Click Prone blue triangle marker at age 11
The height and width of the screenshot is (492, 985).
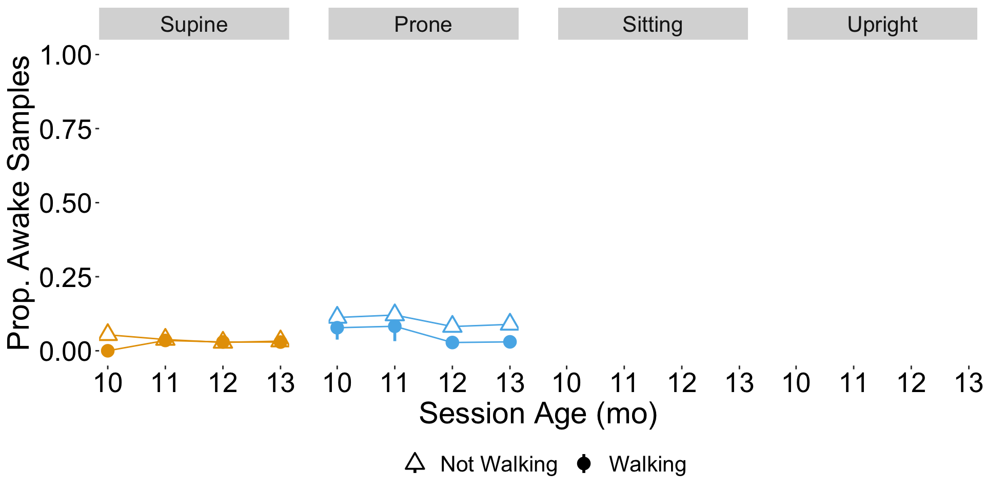[x=395, y=313]
